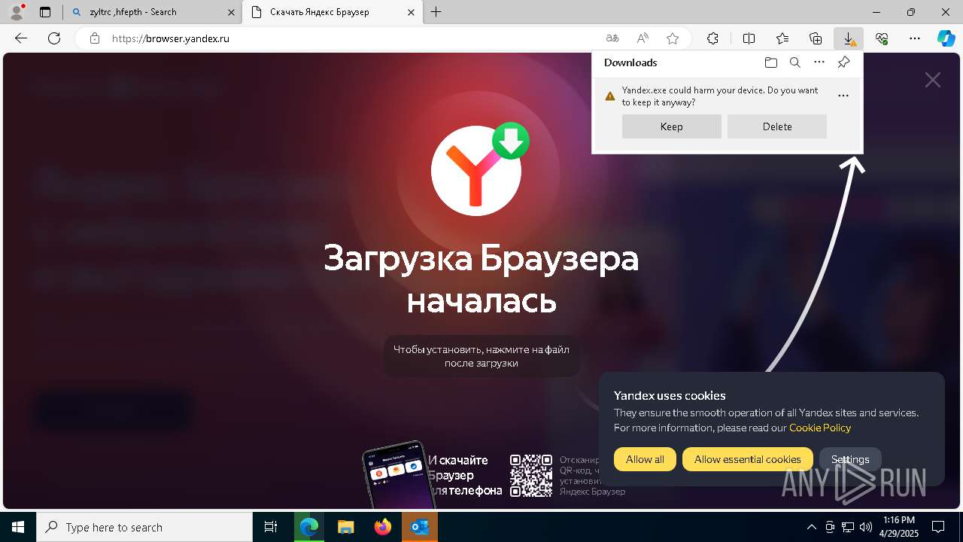Launch the Copilot sidebar

coord(946,38)
